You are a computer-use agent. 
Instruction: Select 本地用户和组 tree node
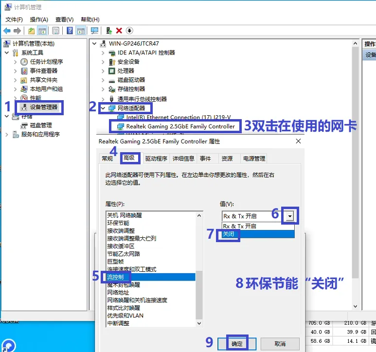click(47, 89)
